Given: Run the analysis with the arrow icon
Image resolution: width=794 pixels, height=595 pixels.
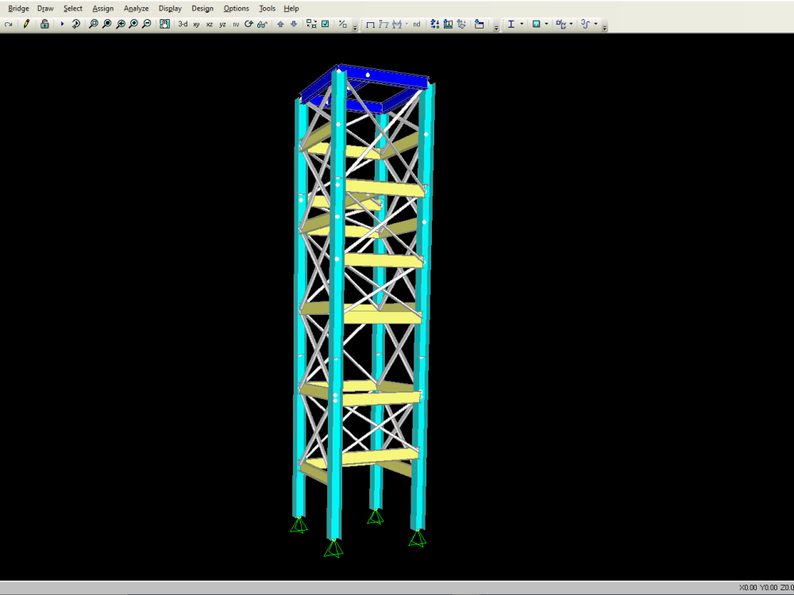Looking at the screenshot, I should pos(62,24).
